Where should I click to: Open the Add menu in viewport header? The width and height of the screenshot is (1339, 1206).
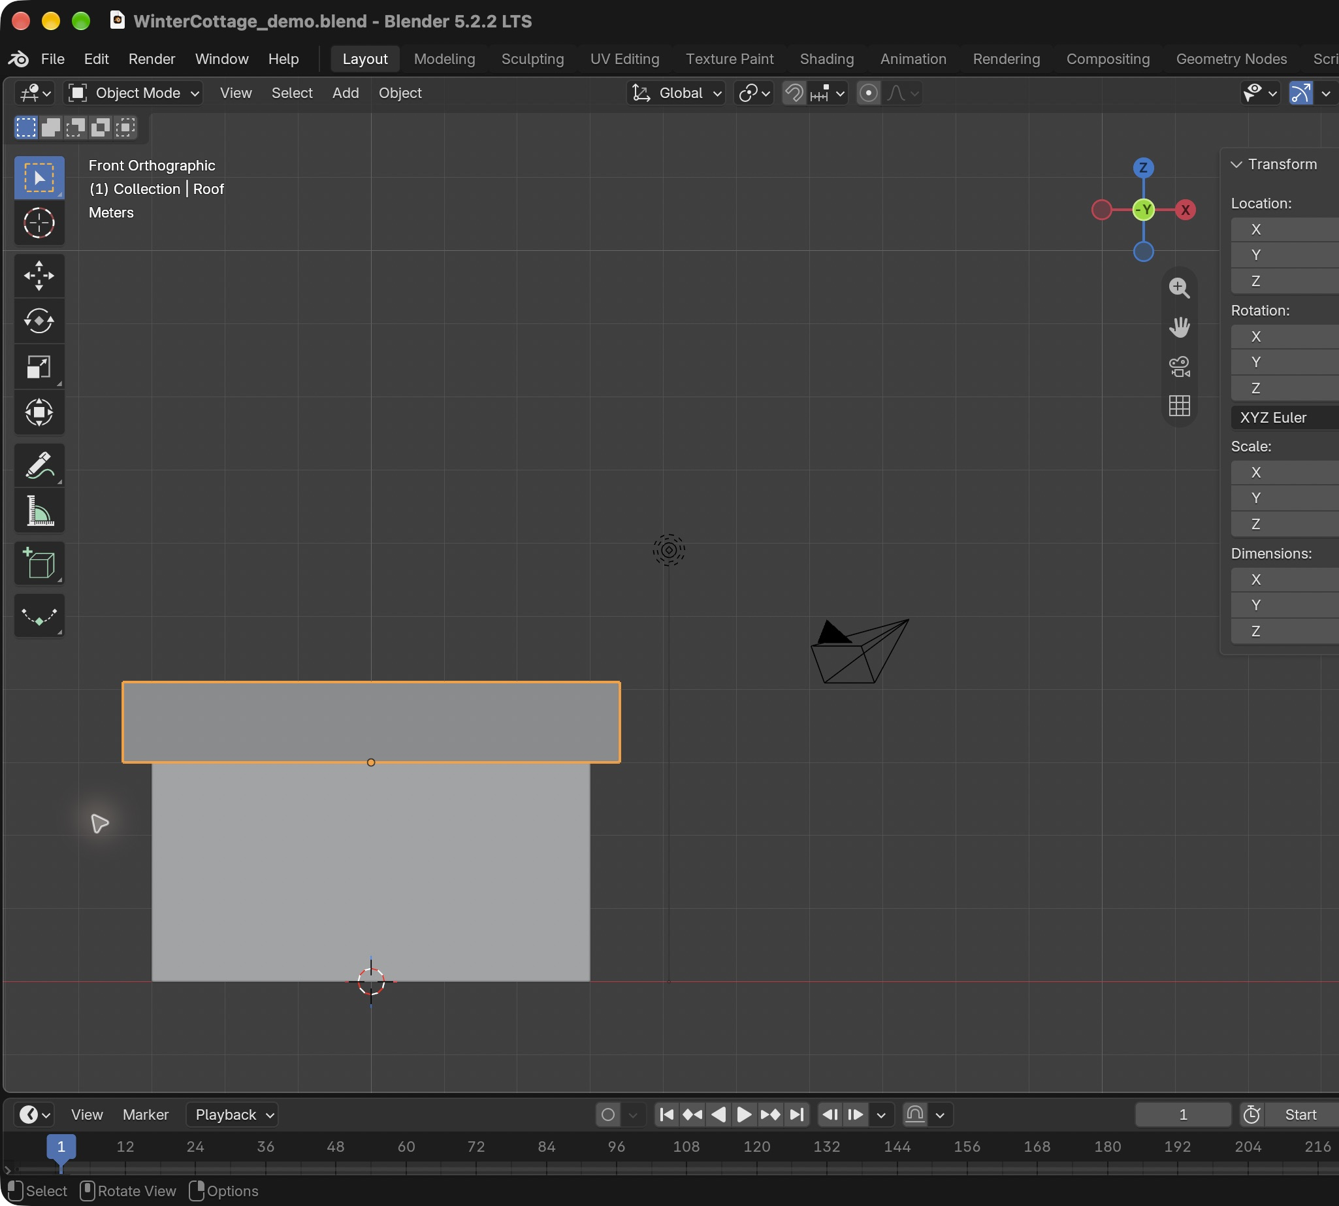coord(346,93)
